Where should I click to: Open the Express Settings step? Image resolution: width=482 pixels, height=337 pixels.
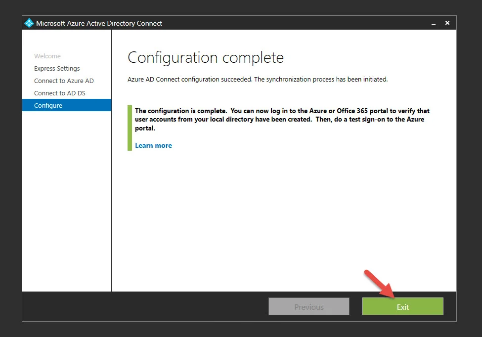[x=57, y=69]
